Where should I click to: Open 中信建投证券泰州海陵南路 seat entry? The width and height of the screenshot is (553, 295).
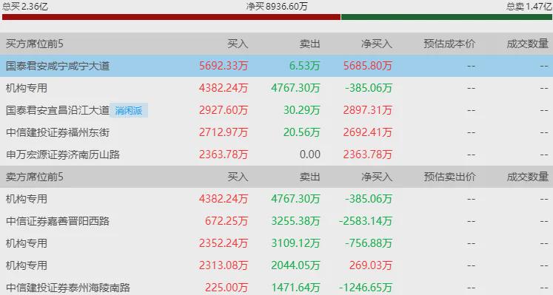click(x=68, y=288)
